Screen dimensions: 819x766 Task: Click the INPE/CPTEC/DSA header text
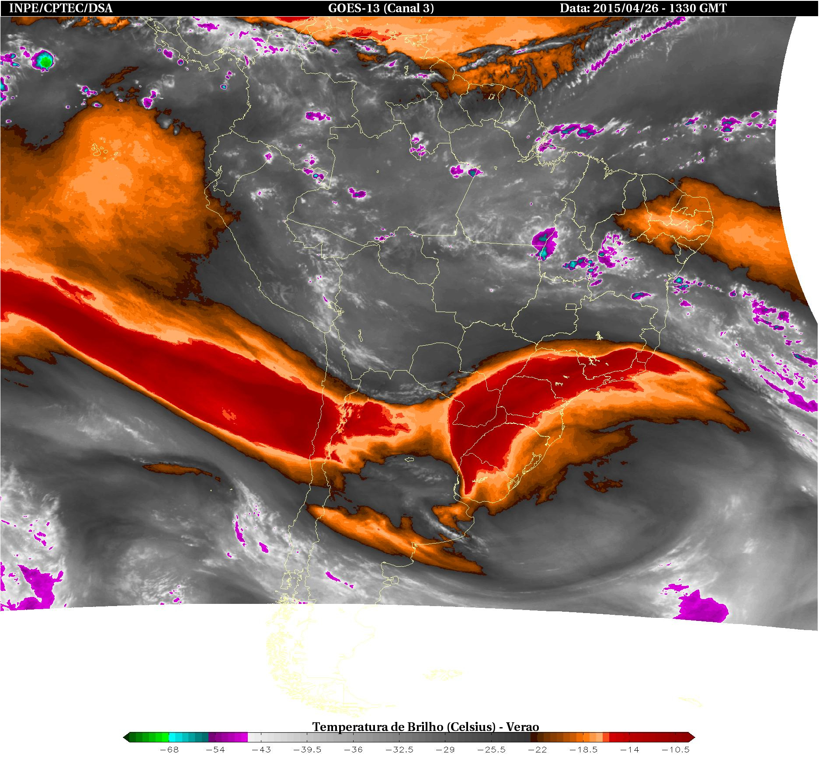click(61, 8)
